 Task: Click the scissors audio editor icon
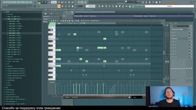click(146, 2)
